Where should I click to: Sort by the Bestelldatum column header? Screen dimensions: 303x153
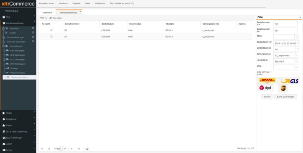113,24
